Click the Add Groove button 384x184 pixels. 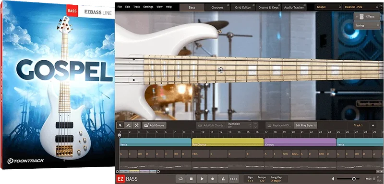[154, 125]
